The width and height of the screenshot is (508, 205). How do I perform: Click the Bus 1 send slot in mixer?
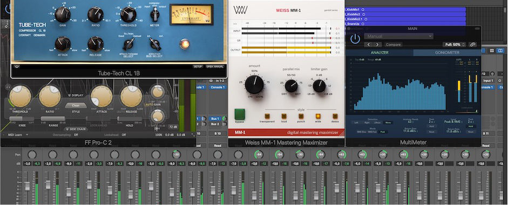coord(214,119)
